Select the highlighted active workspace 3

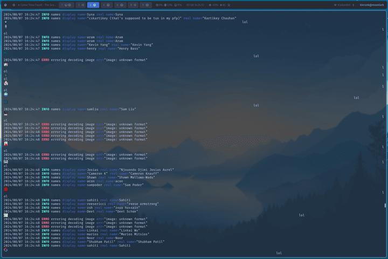93,5
